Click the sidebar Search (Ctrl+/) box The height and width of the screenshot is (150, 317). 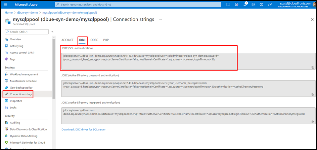click(x=27, y=32)
